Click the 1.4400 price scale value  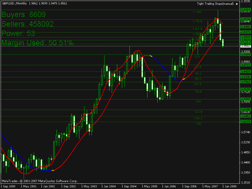point(246,162)
